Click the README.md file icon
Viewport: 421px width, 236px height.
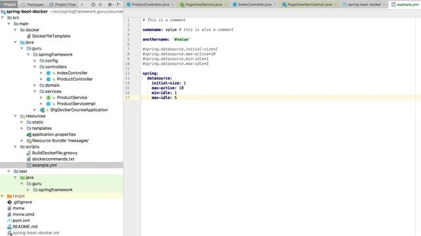[9, 227]
